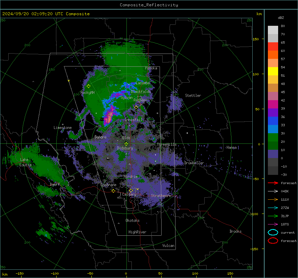The width and height of the screenshot is (298, 278).
Task: Click the red forecast ellipse in legend
Action: click(273, 241)
